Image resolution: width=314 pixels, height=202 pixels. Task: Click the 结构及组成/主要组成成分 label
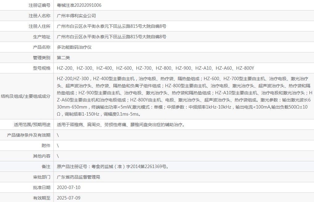26,96
